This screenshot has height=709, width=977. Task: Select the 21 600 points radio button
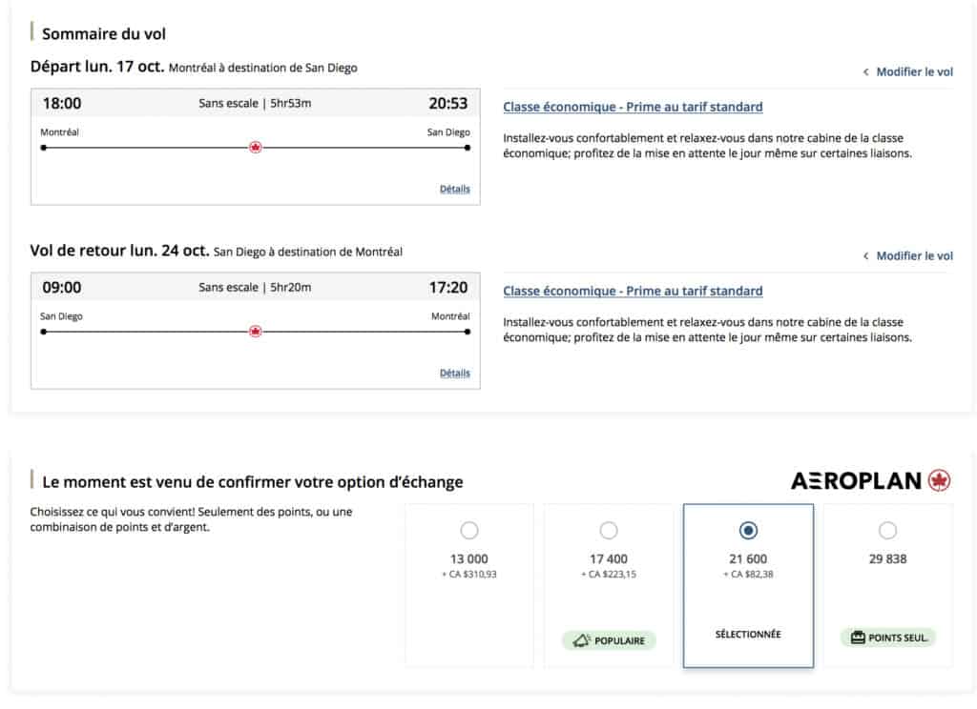click(x=749, y=531)
